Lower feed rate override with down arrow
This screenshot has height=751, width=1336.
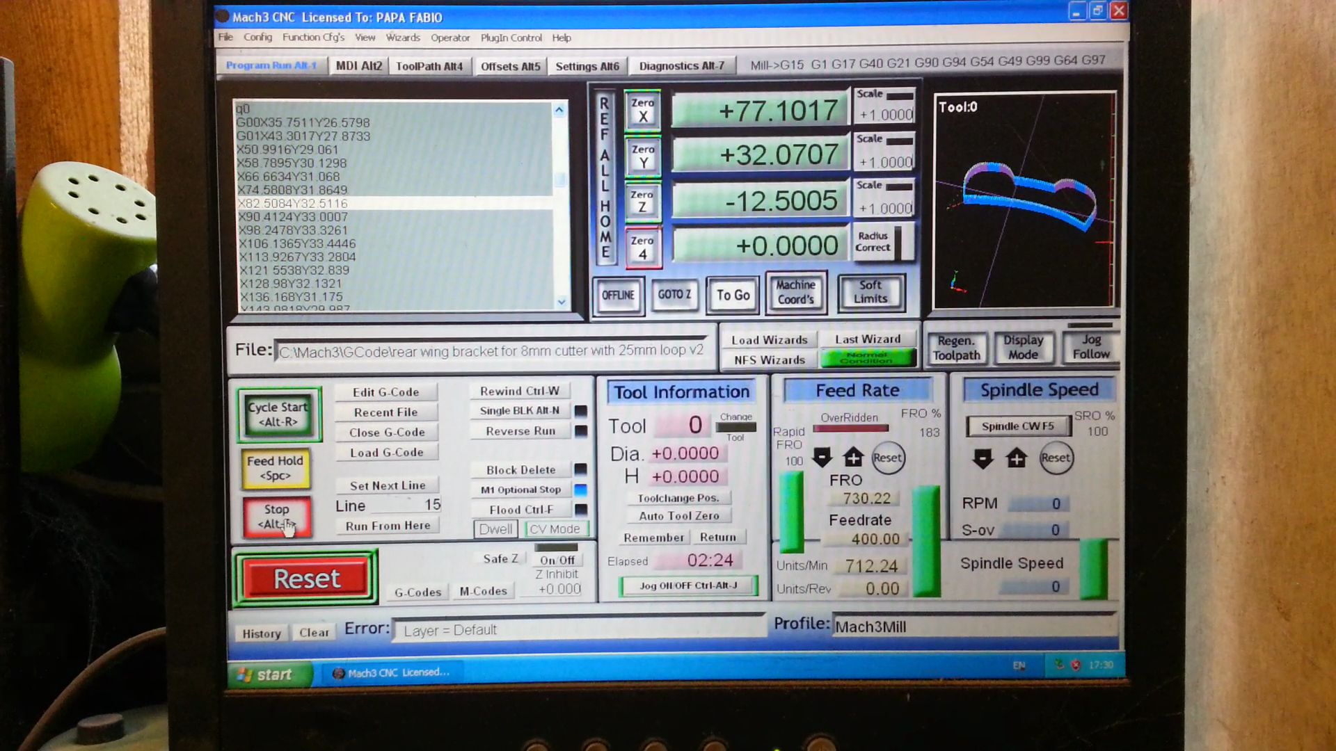(x=822, y=458)
